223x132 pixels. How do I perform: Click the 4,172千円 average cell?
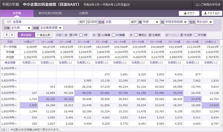point(138,52)
